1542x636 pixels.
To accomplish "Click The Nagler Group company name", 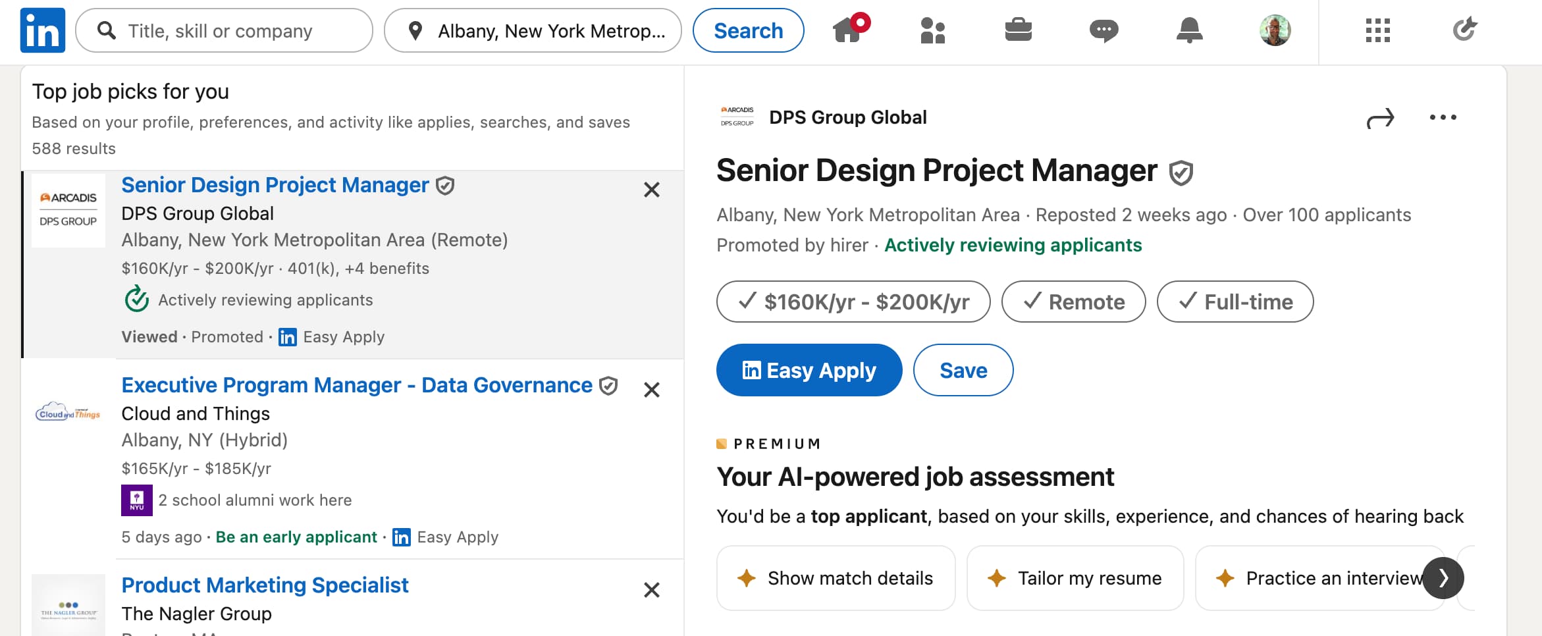I will coord(196,614).
